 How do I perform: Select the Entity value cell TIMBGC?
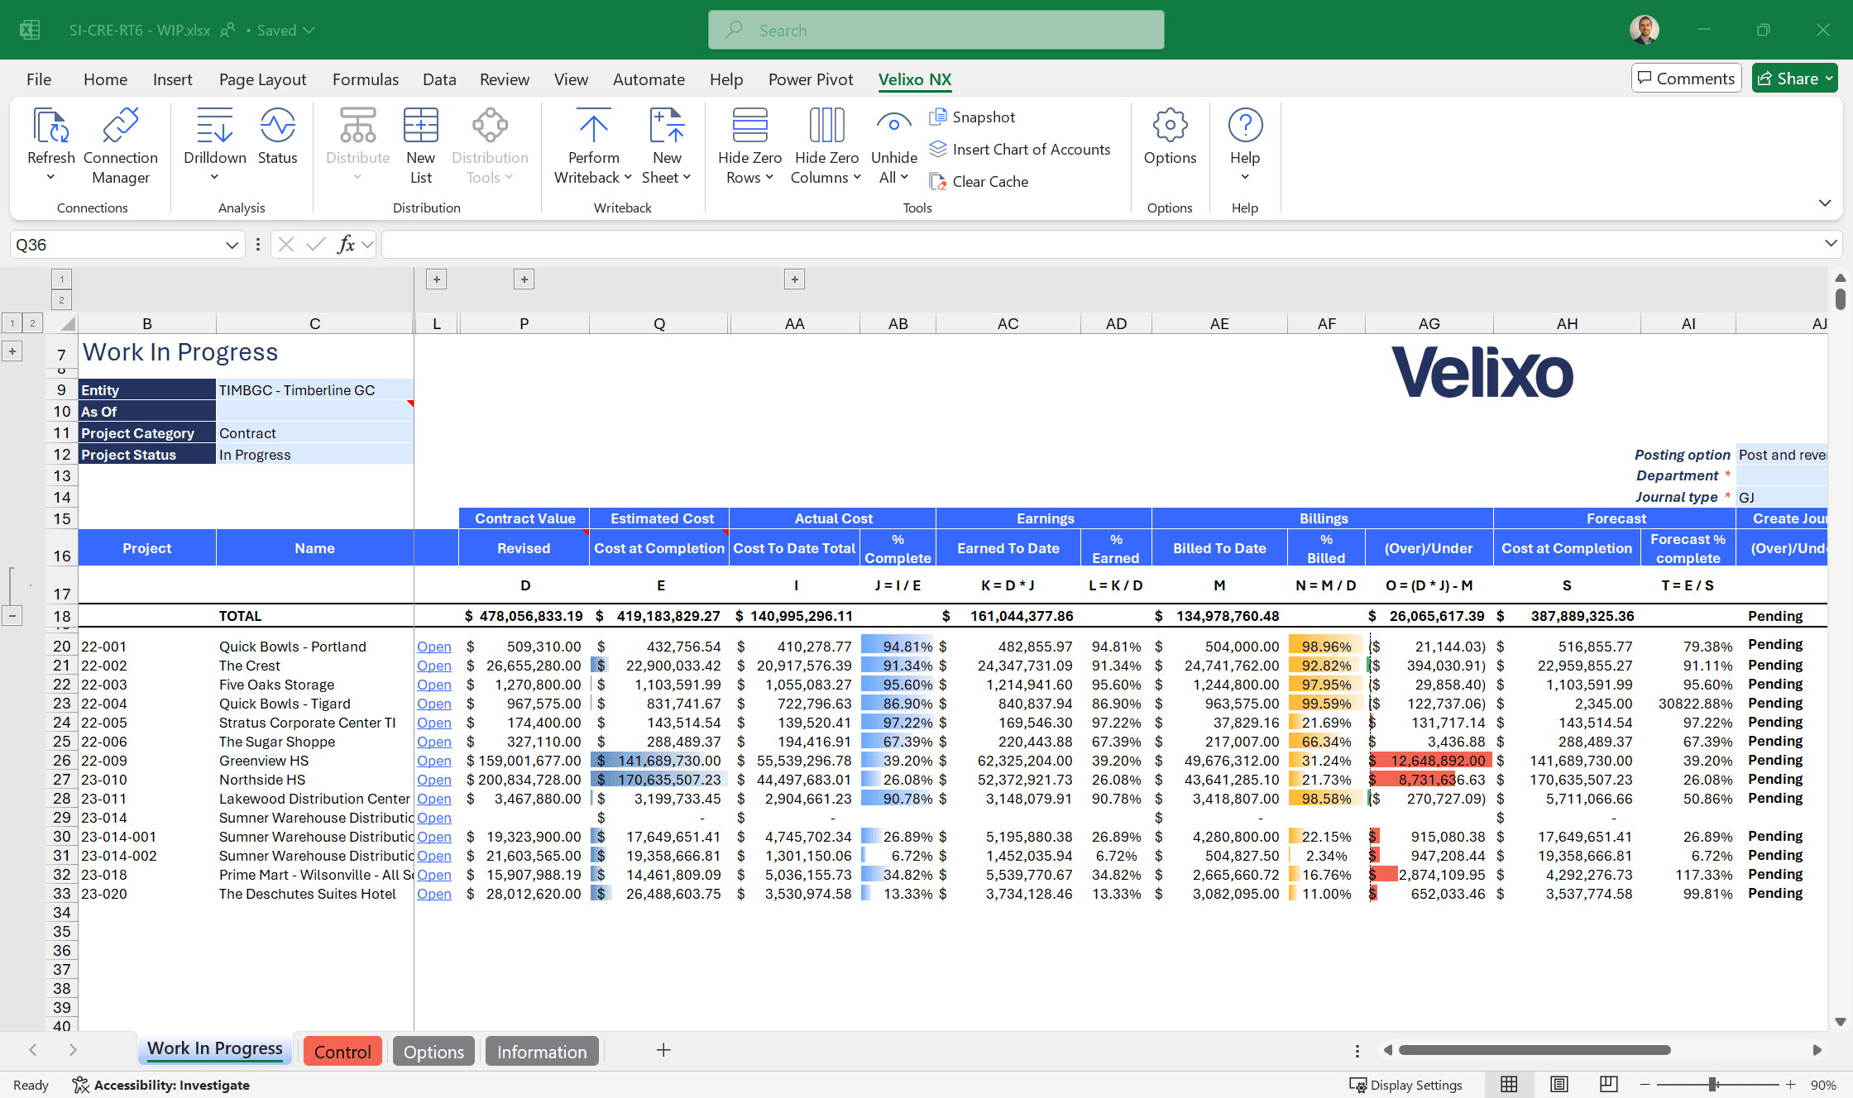(314, 390)
